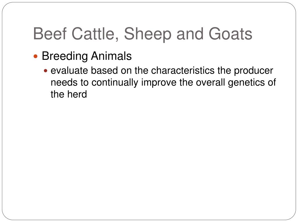Click the word Cattle in the title

[x=95, y=34]
